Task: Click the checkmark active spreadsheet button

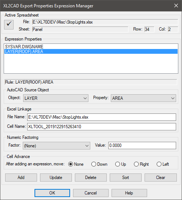Action: point(9,25)
